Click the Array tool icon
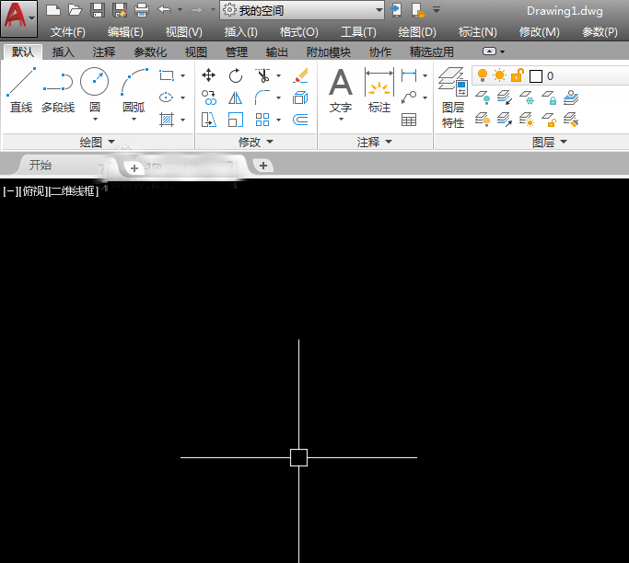The width and height of the screenshot is (629, 563). [262, 120]
